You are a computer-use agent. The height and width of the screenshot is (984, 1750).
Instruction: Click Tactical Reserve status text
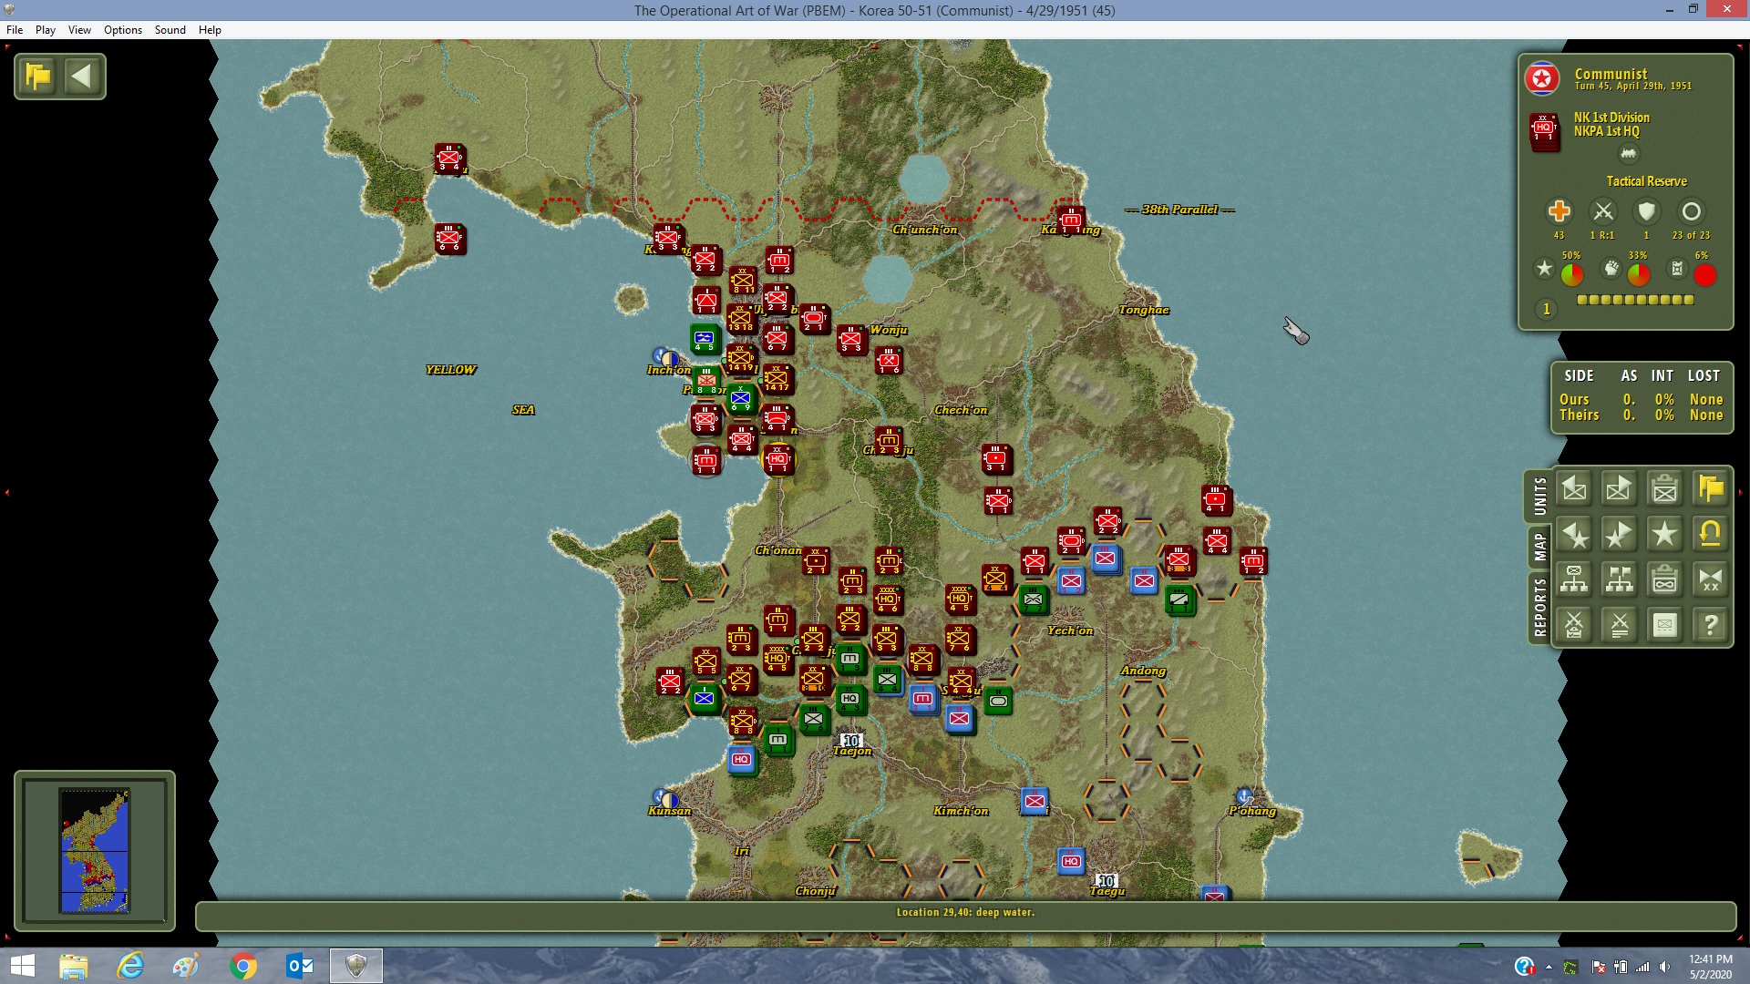pyautogui.click(x=1646, y=181)
